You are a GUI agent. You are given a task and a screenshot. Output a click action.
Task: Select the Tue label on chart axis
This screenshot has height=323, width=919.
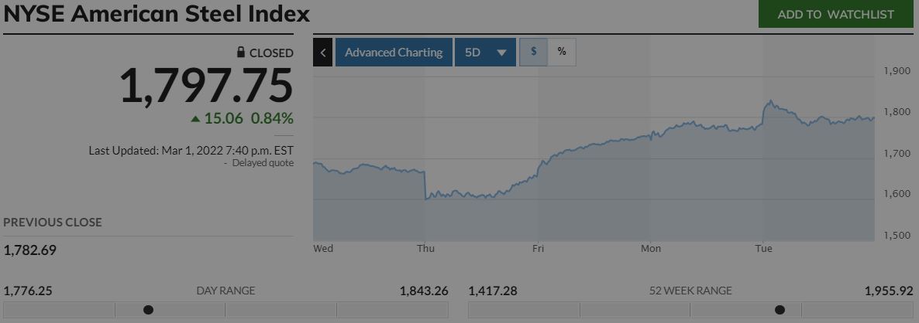764,249
